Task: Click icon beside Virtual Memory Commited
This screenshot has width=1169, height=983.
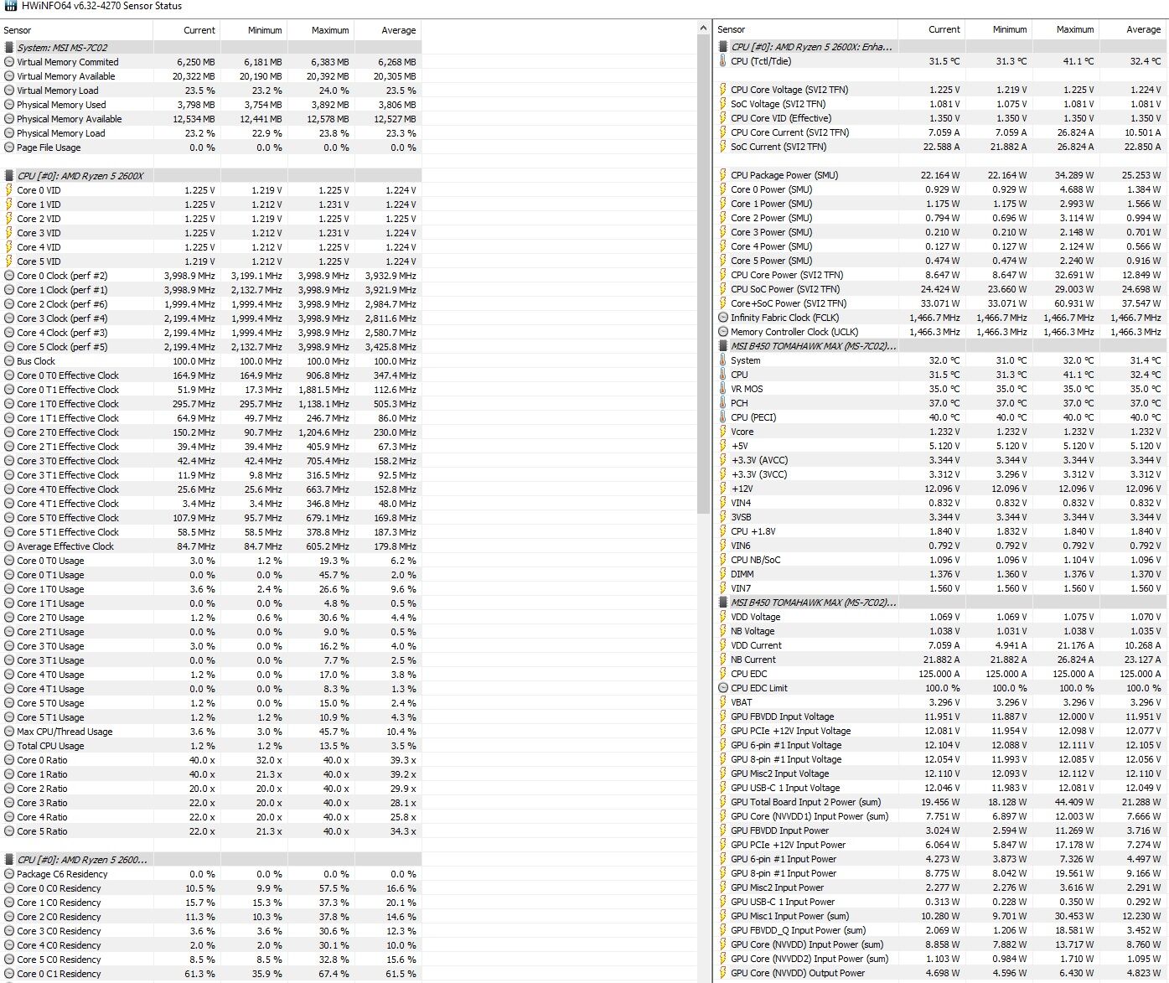Action: (9, 62)
